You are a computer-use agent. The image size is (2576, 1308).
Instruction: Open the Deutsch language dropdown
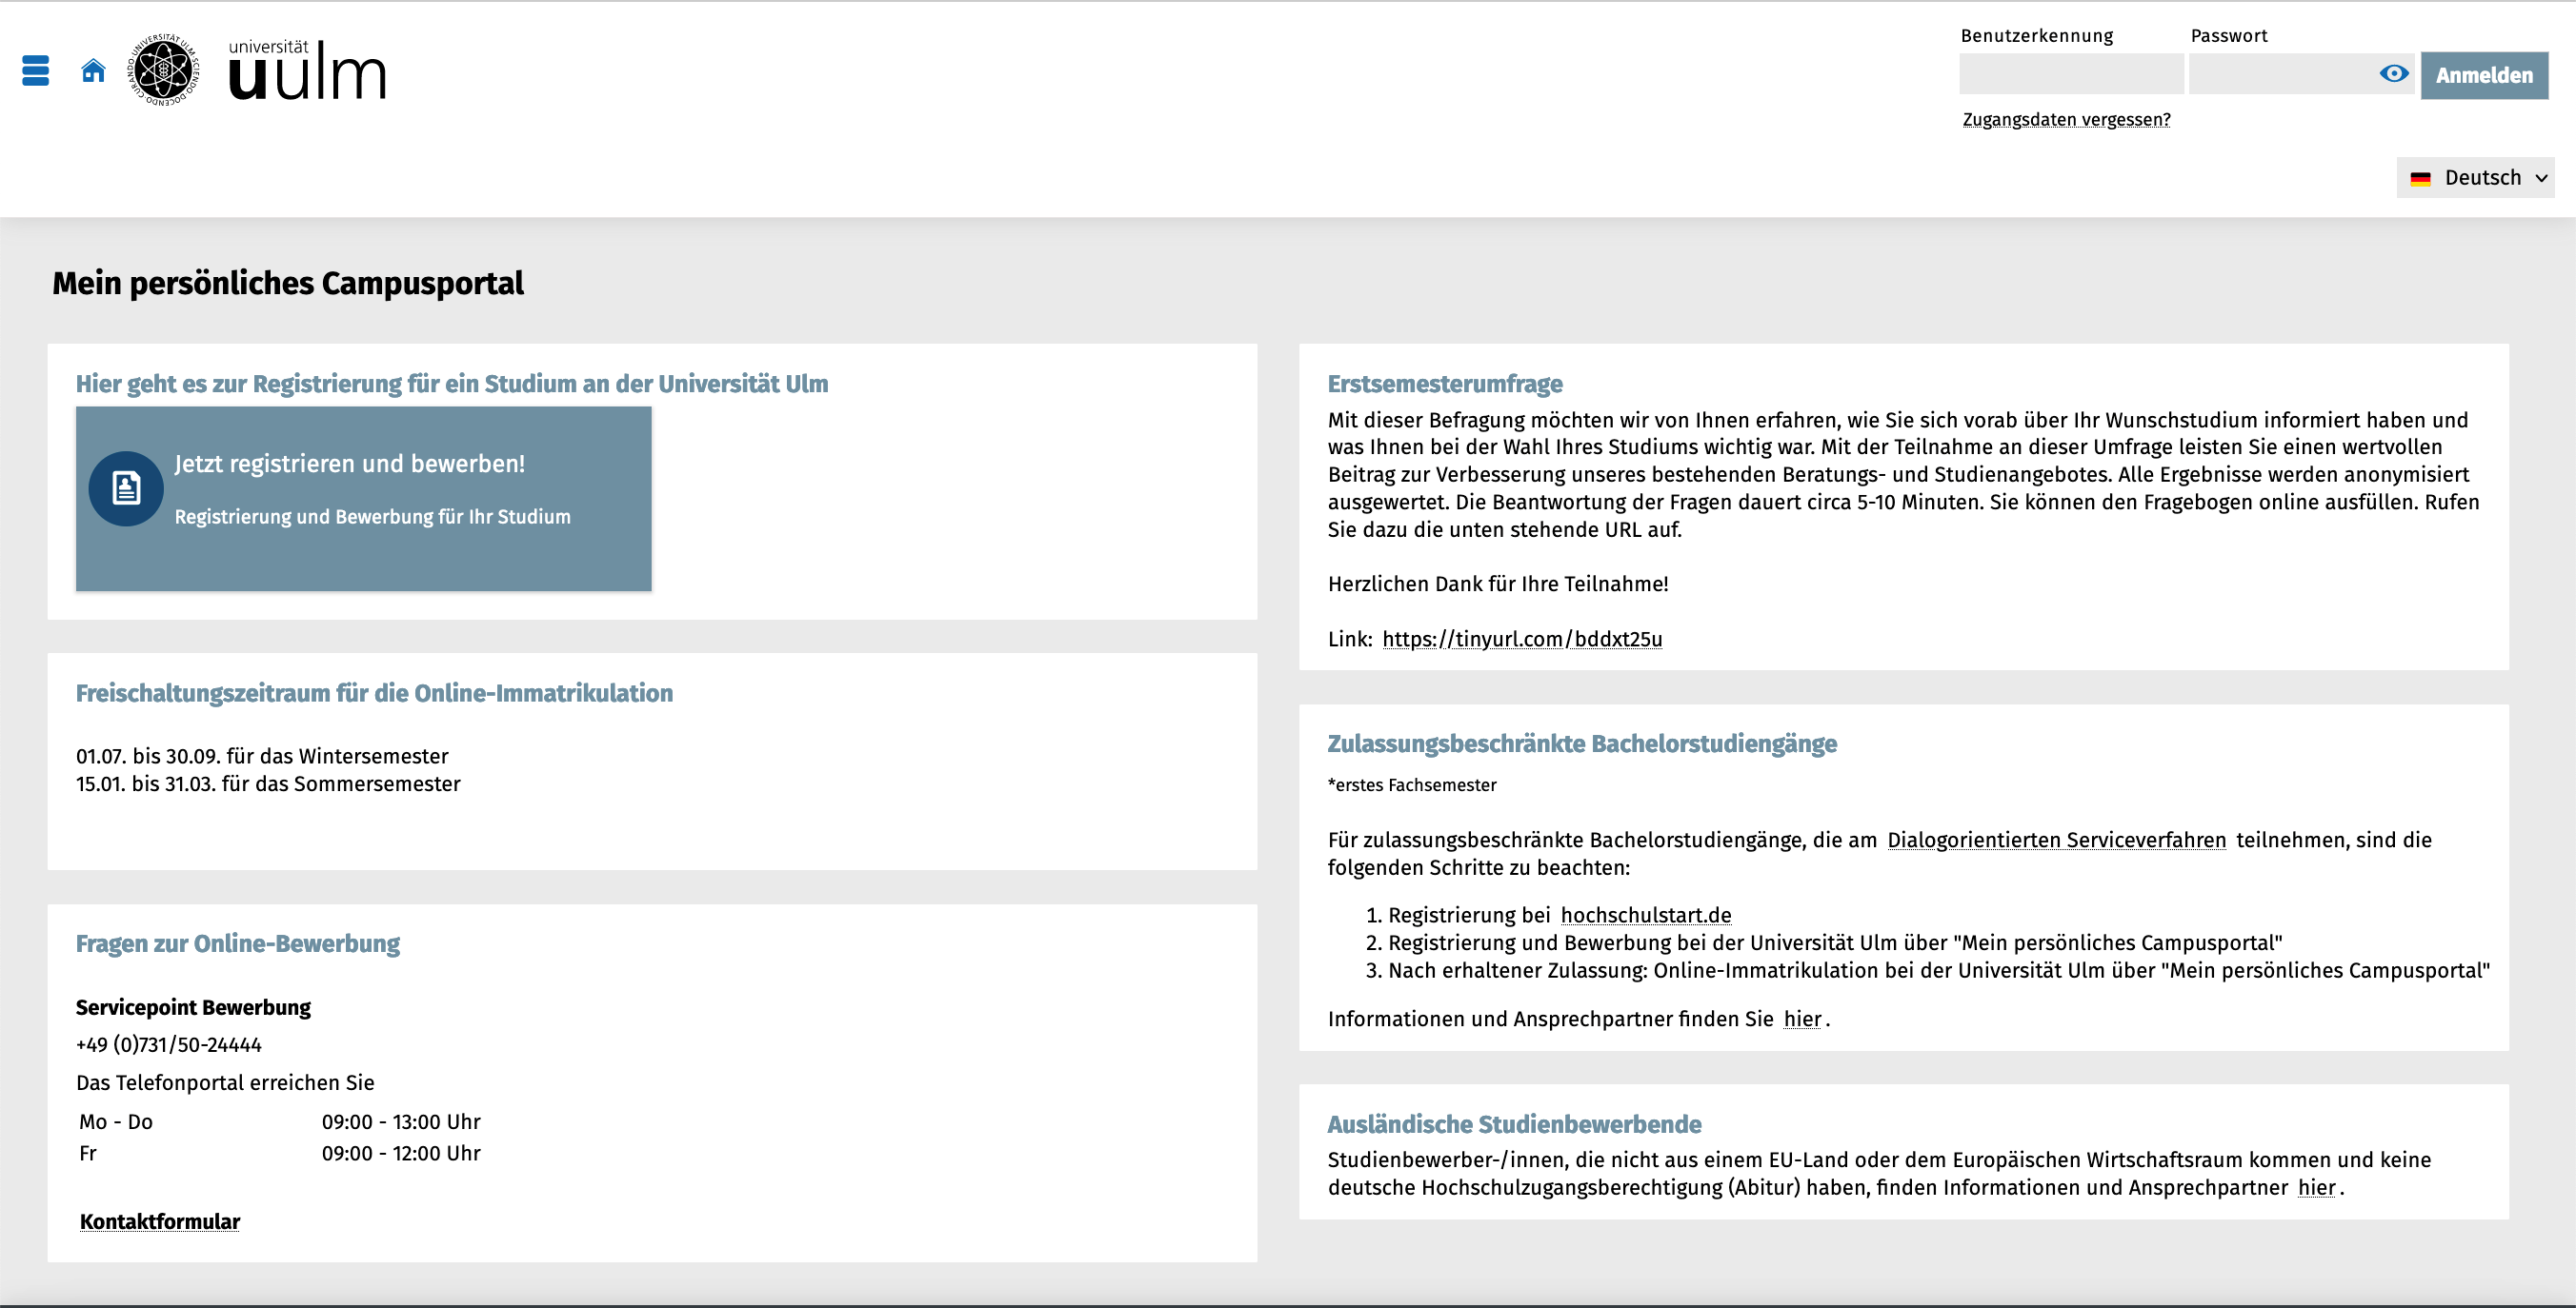pos(2475,178)
